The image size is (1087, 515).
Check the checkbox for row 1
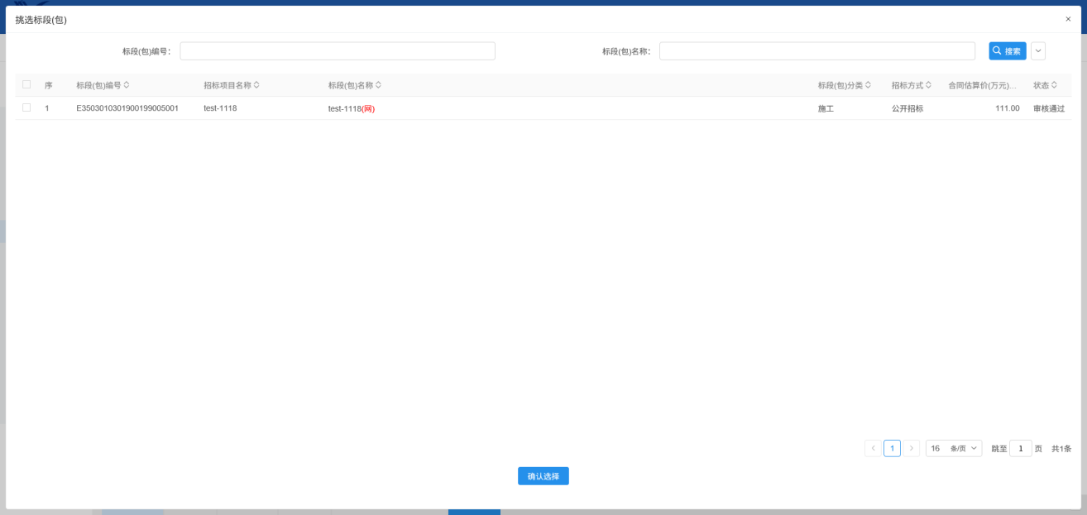[26, 107]
